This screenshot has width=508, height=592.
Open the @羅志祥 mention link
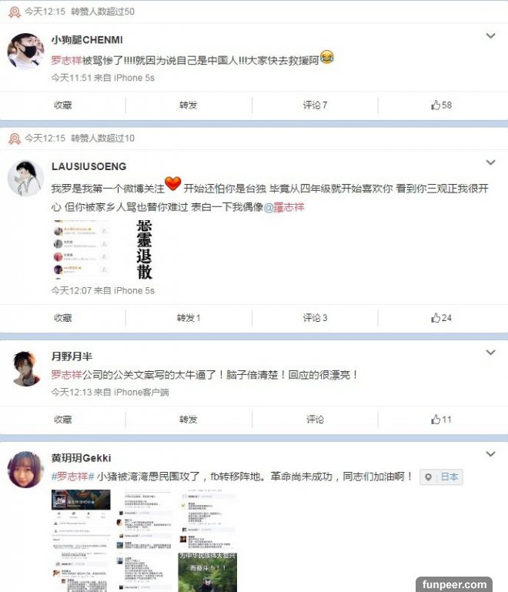[284, 207]
